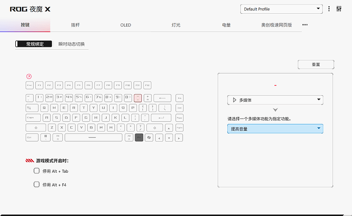Click the spacebar on the keyboard diagram

tap(92, 137)
